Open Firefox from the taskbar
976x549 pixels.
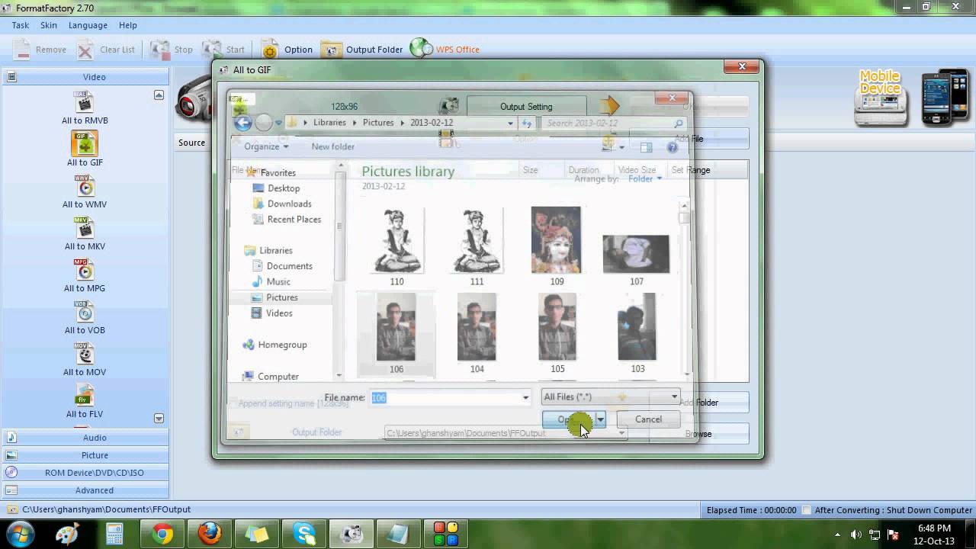pos(210,534)
